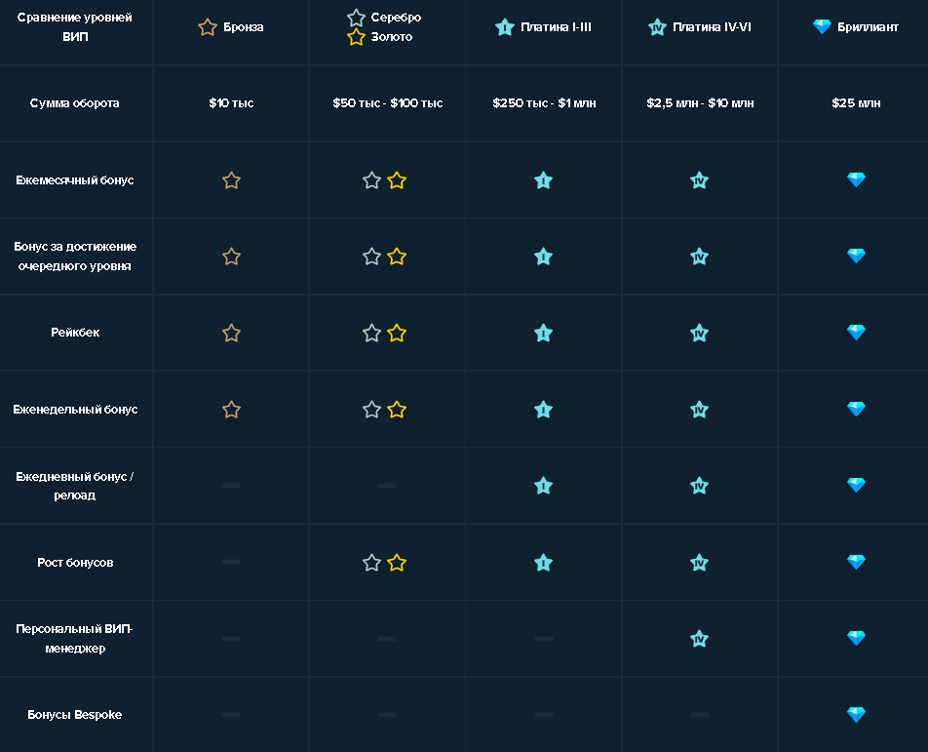Click Platinum I-III star in Ежедневный бонус row
928x752 pixels.
coord(543,486)
